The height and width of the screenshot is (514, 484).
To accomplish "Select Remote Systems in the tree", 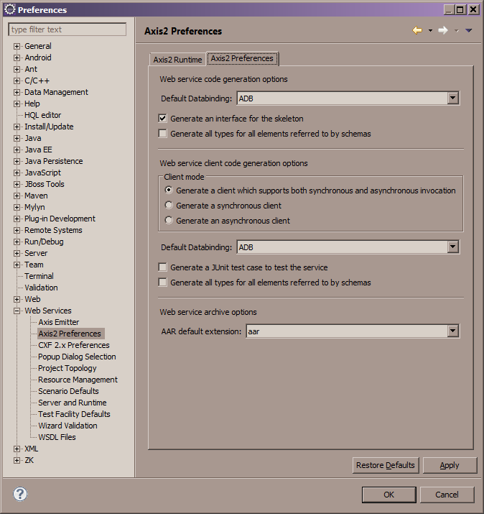I will [53, 230].
